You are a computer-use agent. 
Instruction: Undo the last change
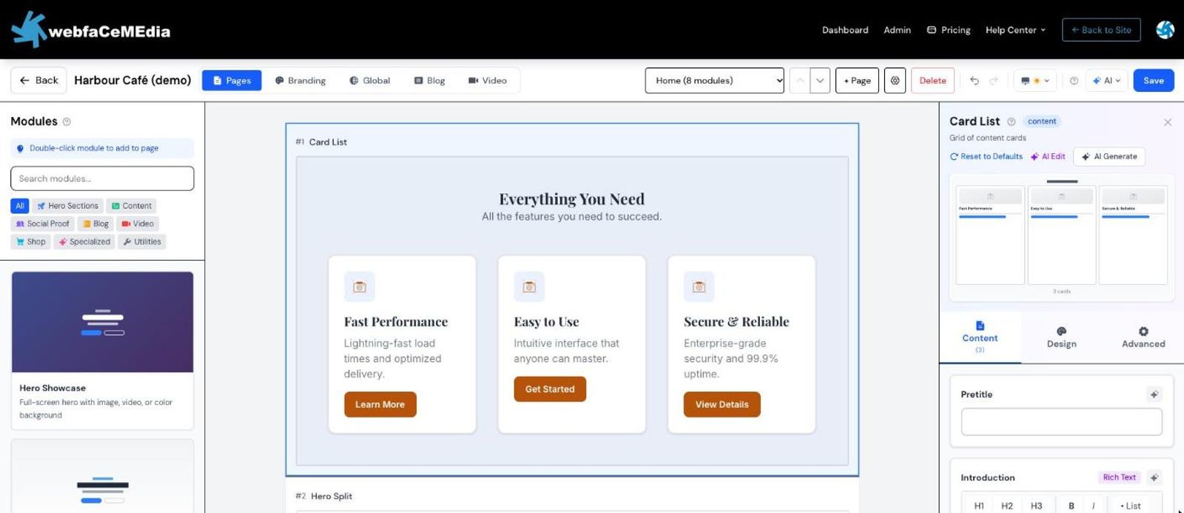tap(974, 81)
